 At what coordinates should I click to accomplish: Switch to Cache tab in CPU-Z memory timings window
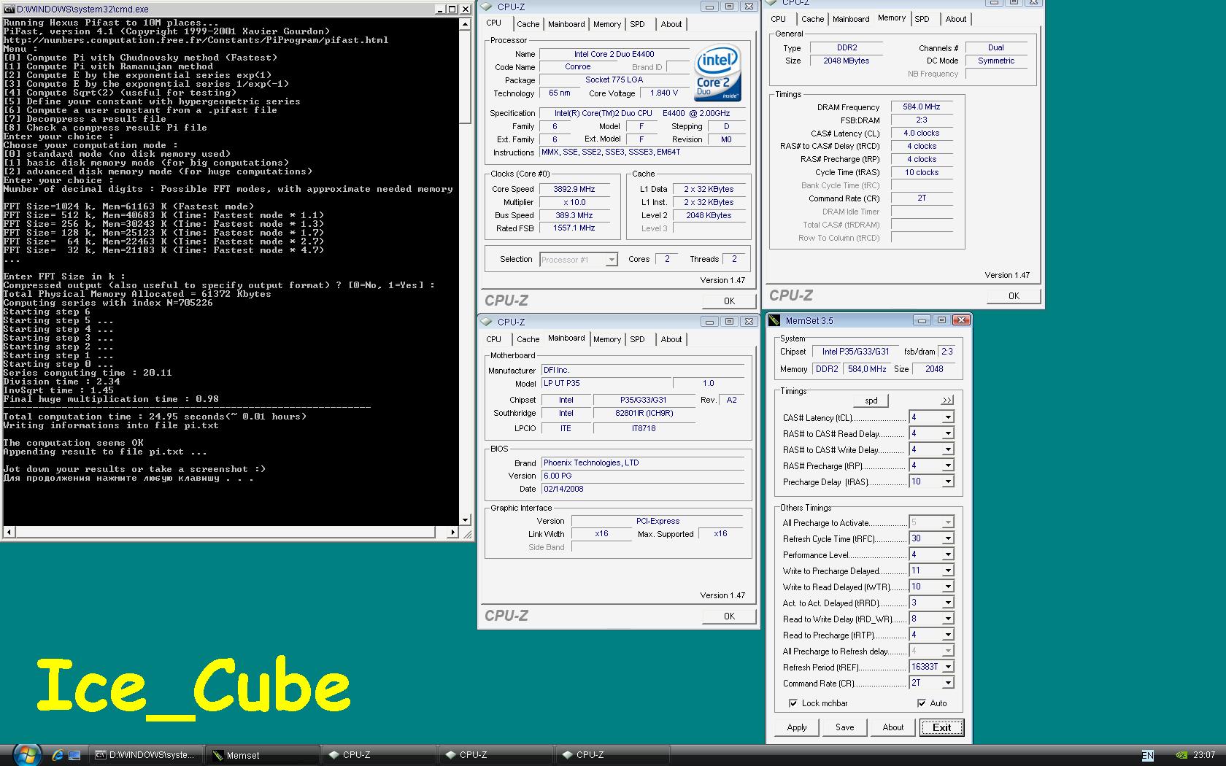point(812,19)
